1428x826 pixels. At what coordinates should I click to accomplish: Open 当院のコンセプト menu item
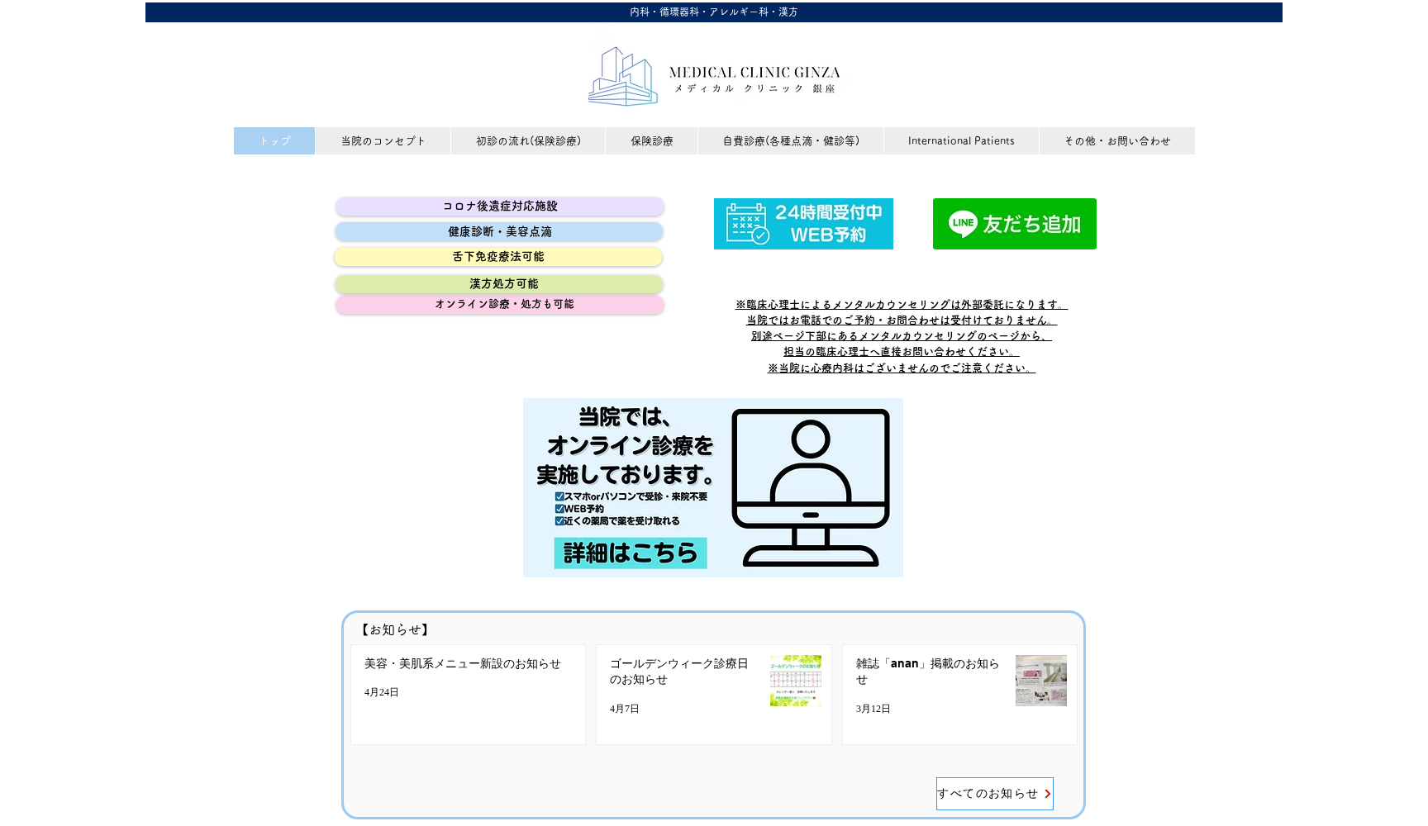(383, 141)
